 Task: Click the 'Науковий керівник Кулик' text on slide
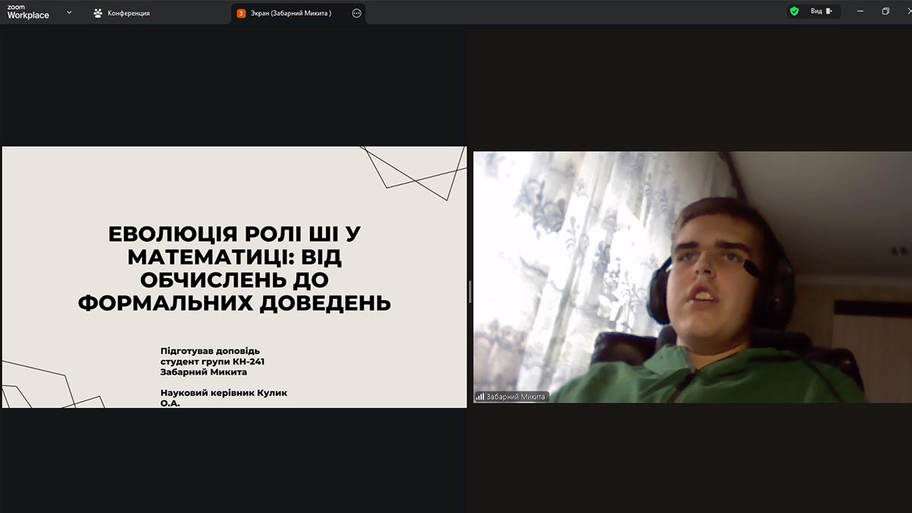(223, 392)
